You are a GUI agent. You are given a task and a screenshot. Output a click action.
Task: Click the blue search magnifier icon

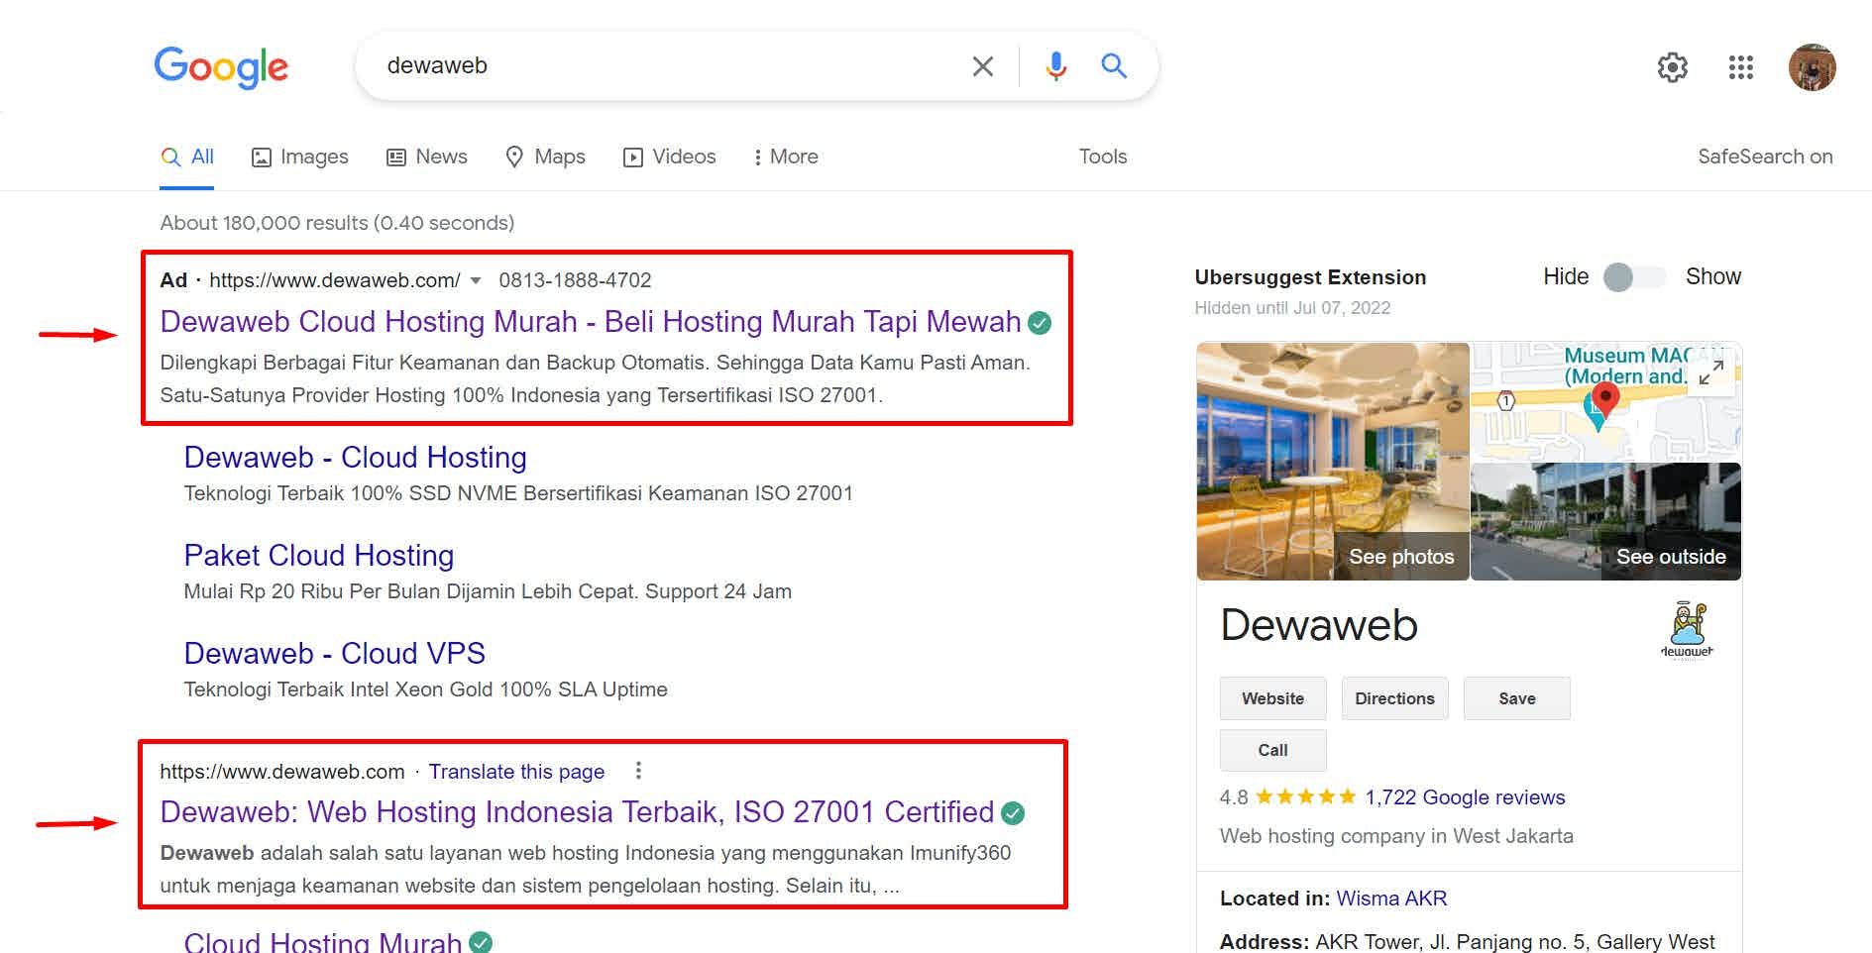(1114, 65)
